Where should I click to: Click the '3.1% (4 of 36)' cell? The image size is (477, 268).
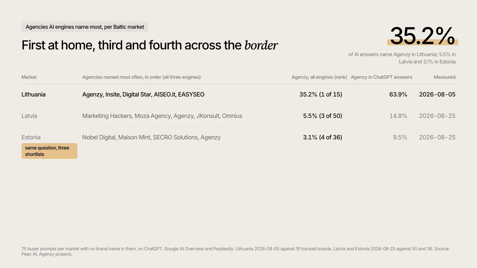point(323,137)
